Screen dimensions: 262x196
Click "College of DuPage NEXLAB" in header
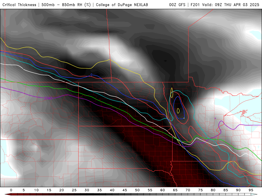(122, 5)
